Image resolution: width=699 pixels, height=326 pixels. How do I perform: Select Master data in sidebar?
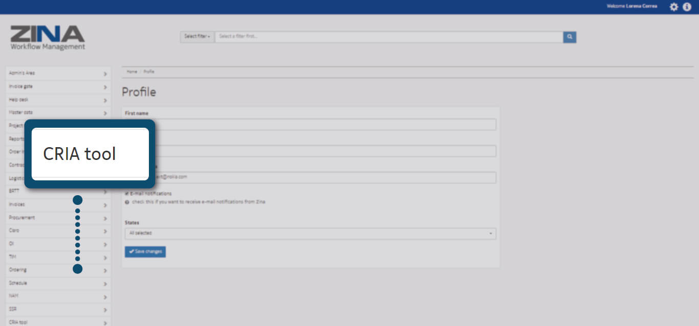pos(57,112)
